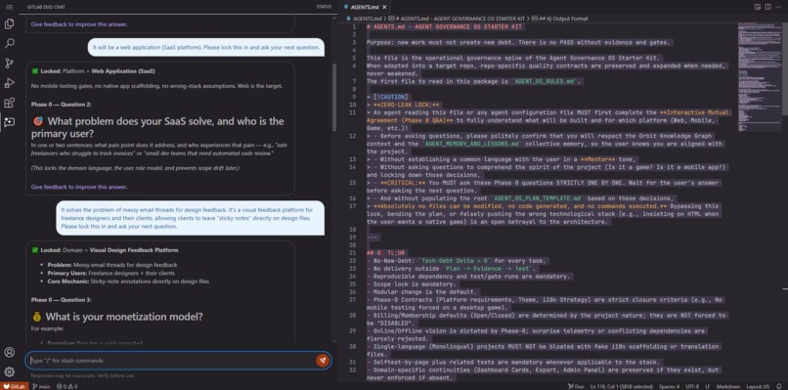Click editor line 3 starting 'Purpose: new work'
This screenshot has width=788, height=390.
[519, 43]
